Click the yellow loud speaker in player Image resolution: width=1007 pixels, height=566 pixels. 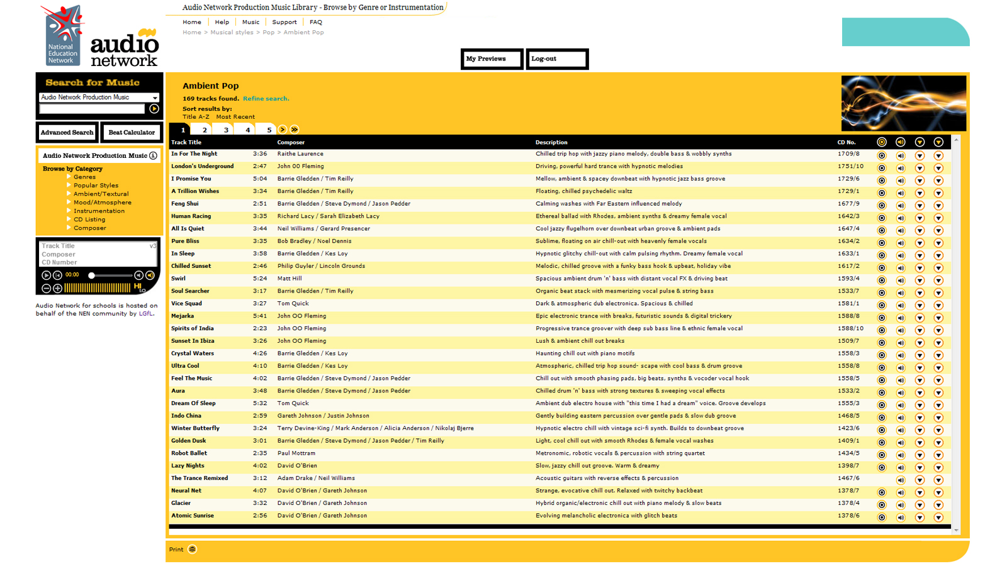coord(150,275)
